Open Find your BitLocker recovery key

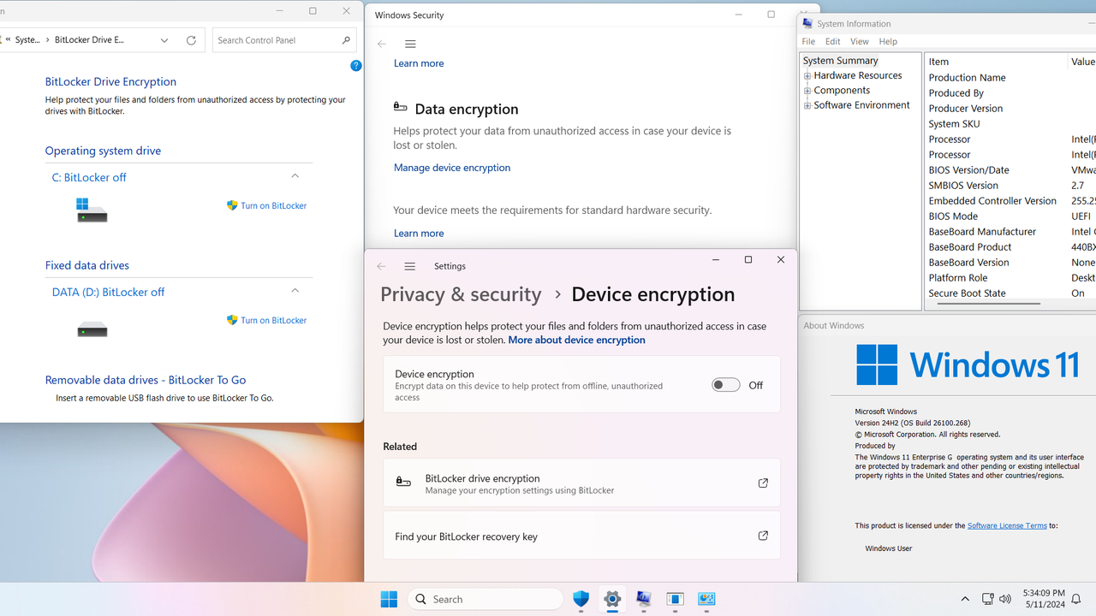[581, 536]
